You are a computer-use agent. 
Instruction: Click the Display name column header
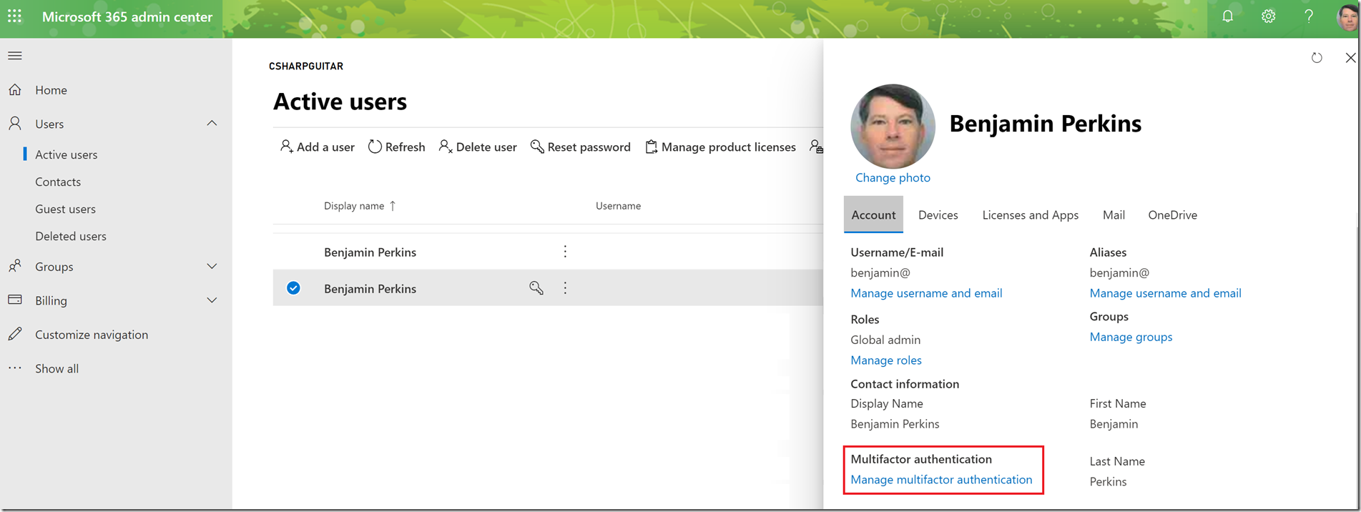354,206
